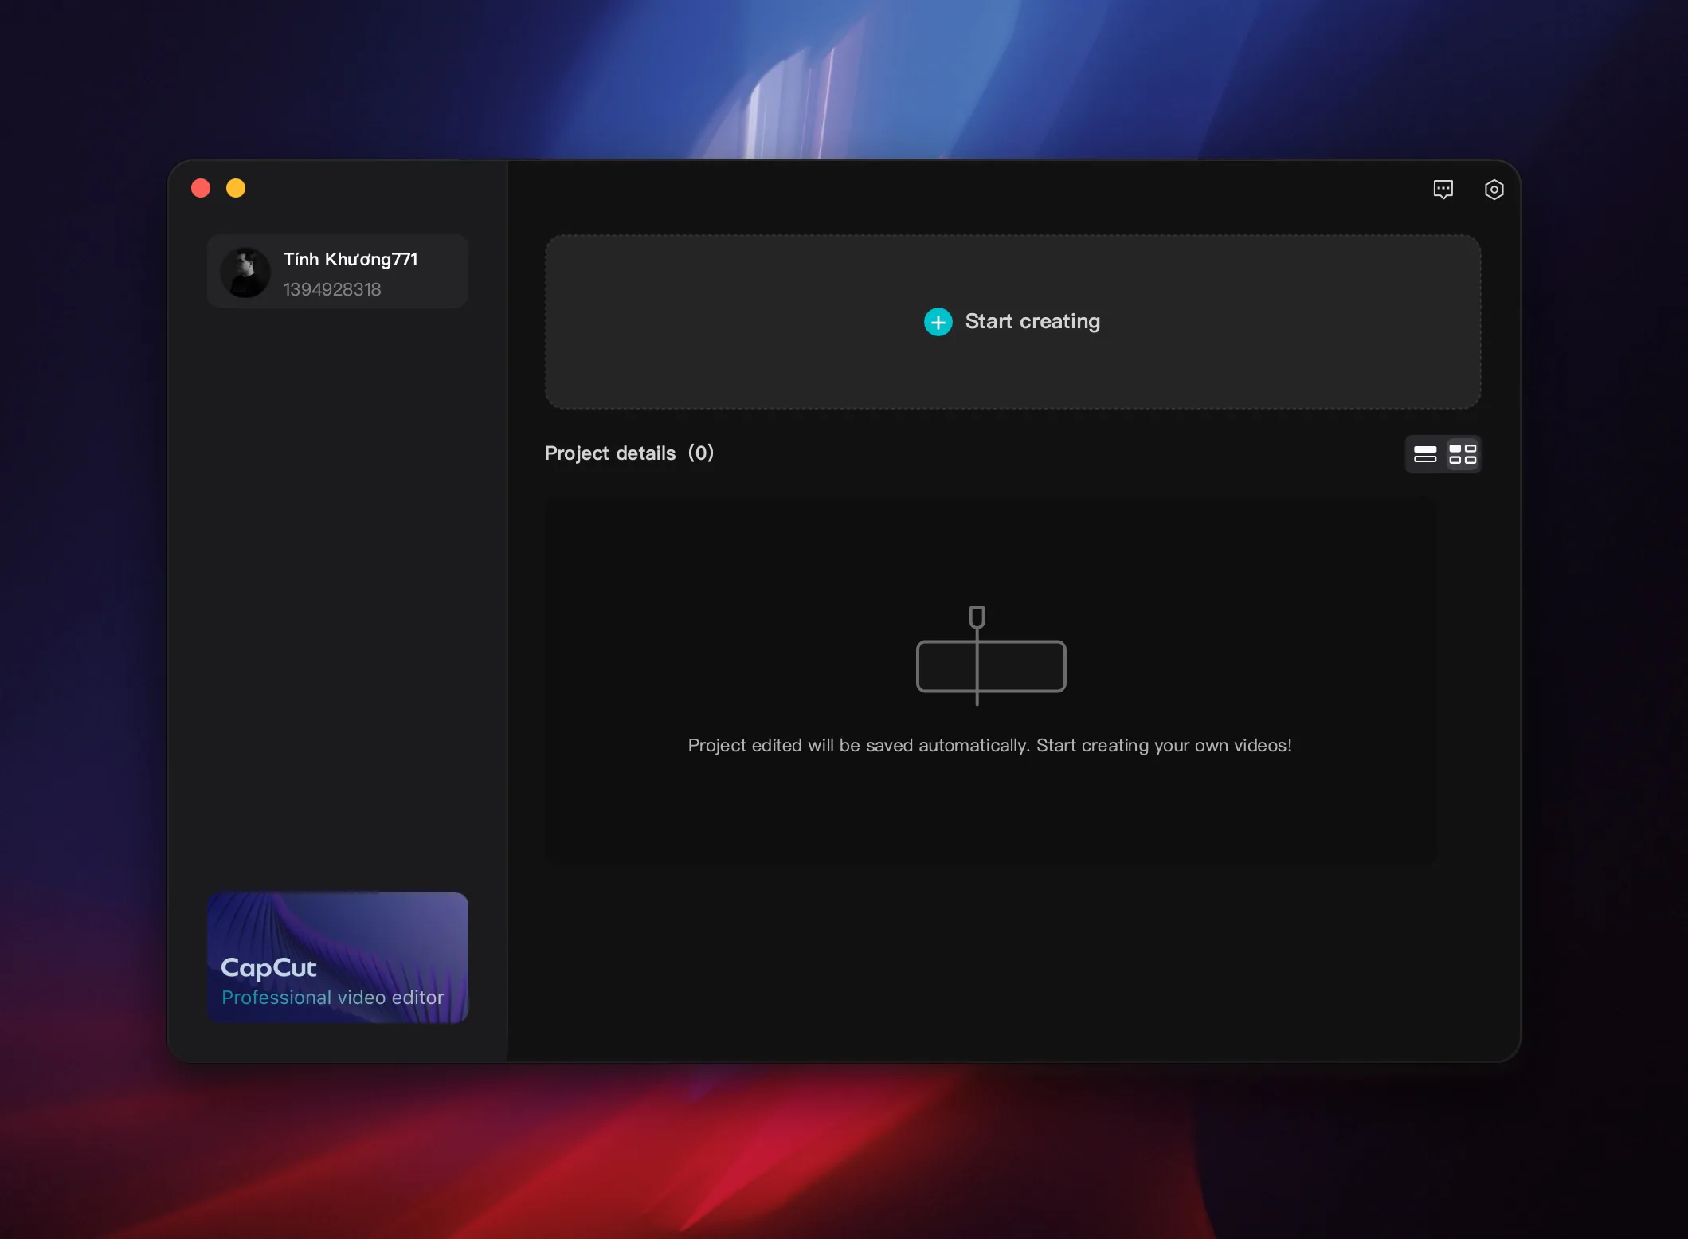This screenshot has width=1688, height=1239.
Task: Open the hexagon settings icon
Action: (1494, 190)
